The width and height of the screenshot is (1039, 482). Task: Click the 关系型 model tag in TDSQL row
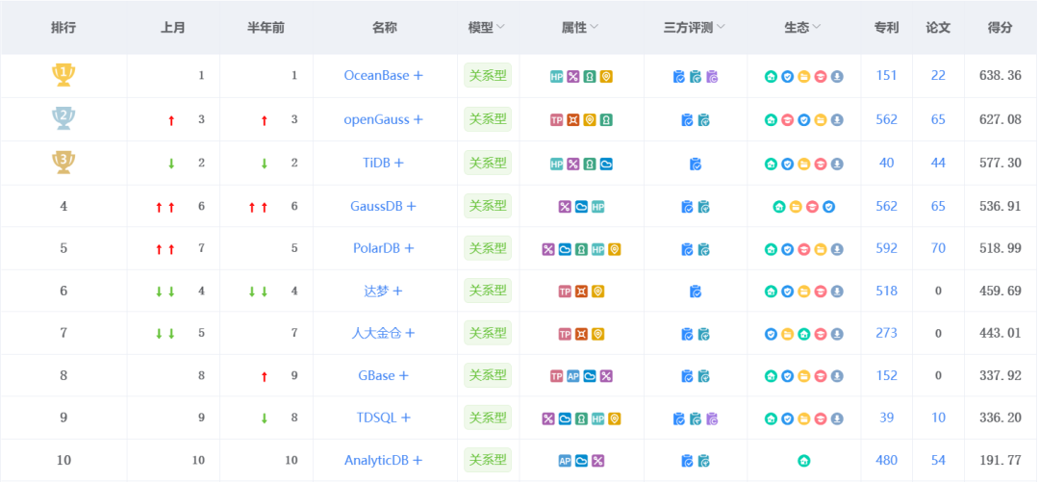pyautogui.click(x=488, y=418)
